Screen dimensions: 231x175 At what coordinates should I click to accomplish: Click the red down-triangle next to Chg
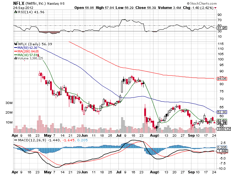tap(215, 8)
